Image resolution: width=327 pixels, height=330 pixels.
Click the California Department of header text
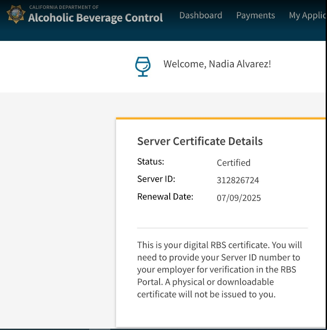(64, 7)
